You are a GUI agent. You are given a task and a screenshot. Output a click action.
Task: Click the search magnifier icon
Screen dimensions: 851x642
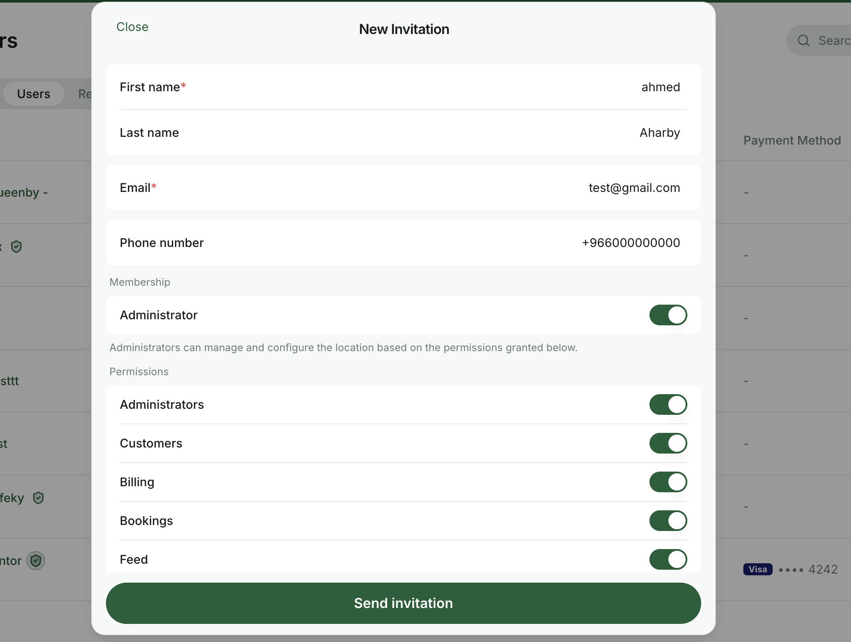[803, 40]
